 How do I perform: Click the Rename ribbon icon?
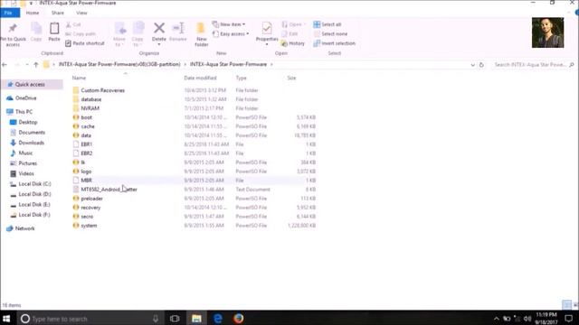[x=178, y=28]
